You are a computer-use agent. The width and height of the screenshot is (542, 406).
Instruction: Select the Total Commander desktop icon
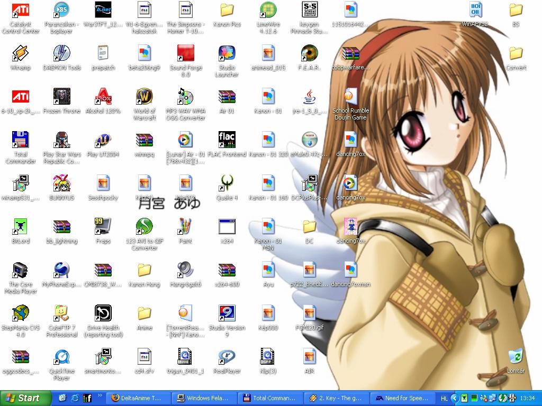pos(20,140)
